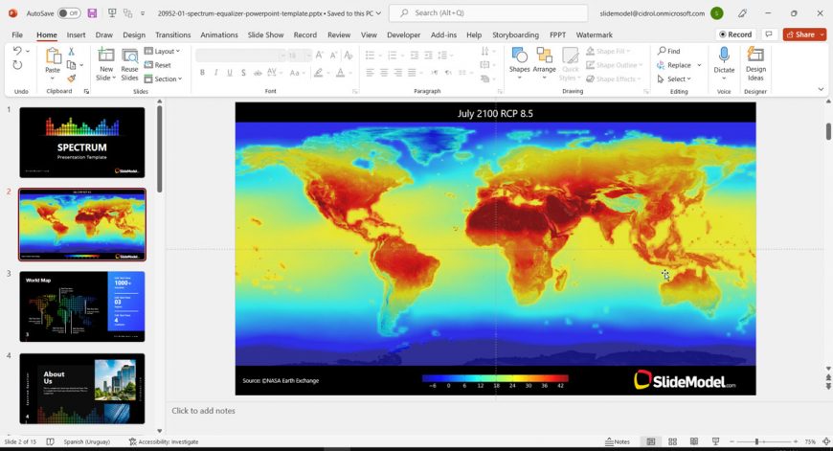Toggle Italic formatting
Viewport: 833px width, 451px height.
coord(215,73)
